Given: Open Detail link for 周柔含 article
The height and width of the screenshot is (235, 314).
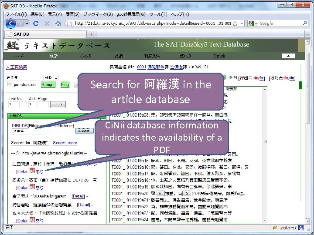Looking at the screenshot, I should tap(23, 188).
